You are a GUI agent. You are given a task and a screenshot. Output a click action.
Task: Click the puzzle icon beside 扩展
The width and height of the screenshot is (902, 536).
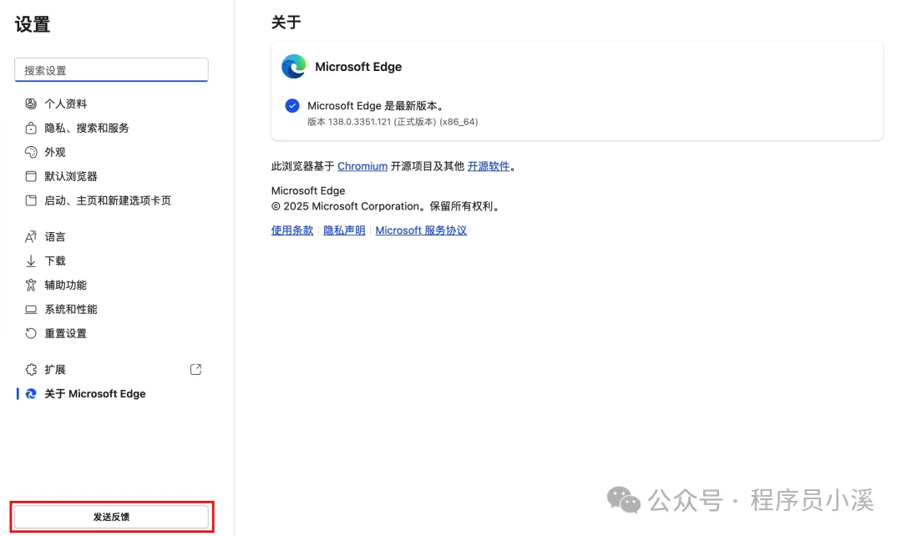[31, 369]
